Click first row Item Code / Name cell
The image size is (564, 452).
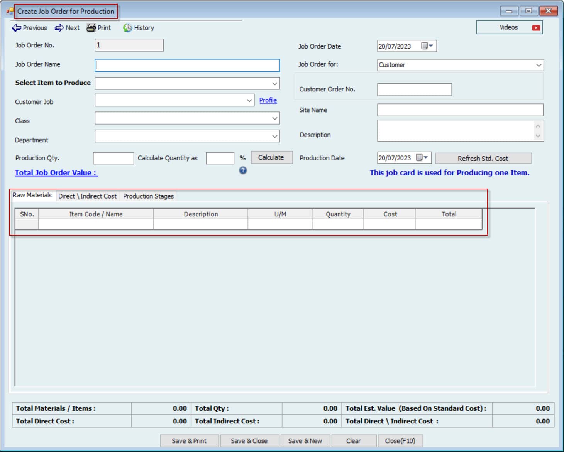[x=96, y=224]
